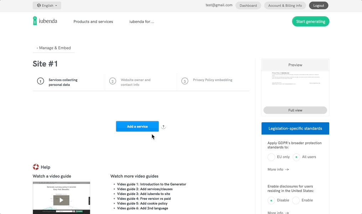This screenshot has height=214, width=362.
Task: Select the All users radio button
Action: [296, 157]
